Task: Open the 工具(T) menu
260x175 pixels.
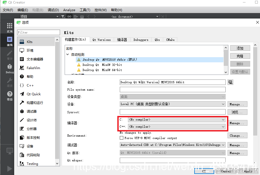Action: (x=85, y=10)
